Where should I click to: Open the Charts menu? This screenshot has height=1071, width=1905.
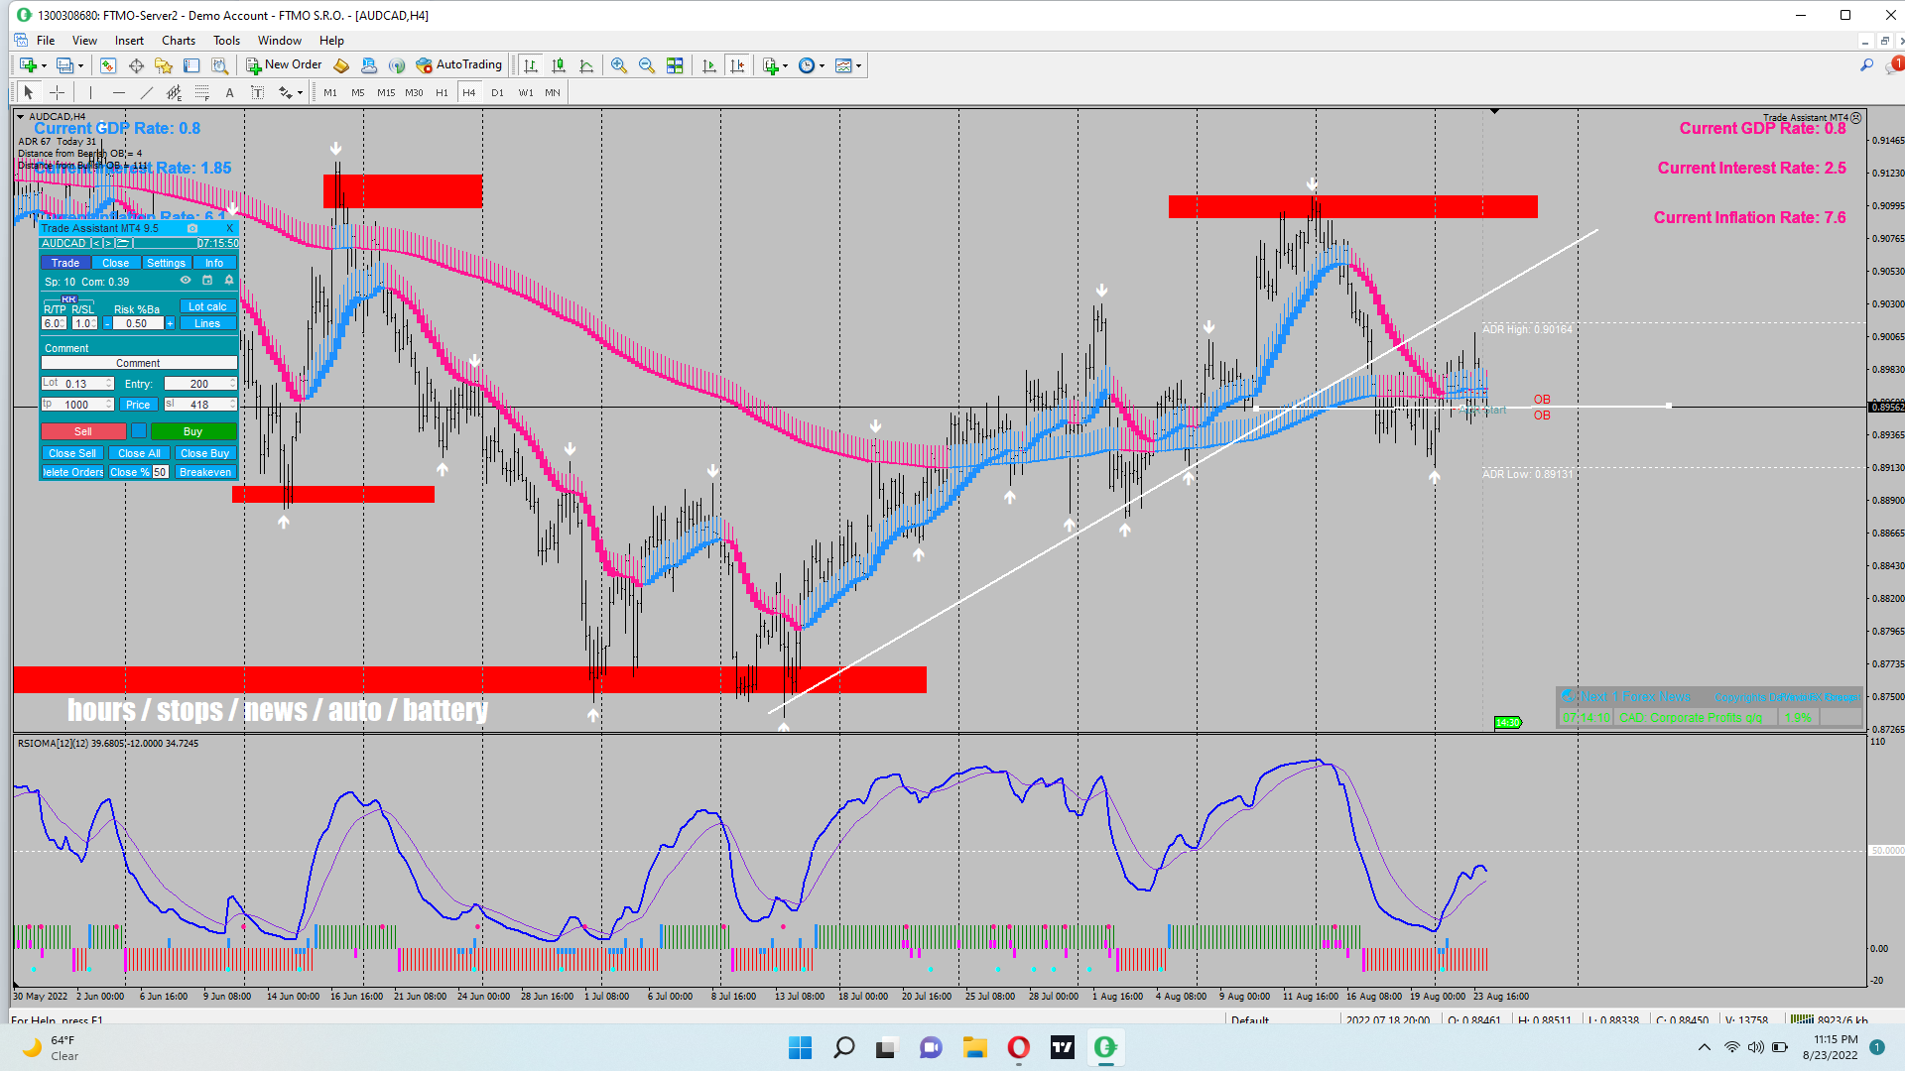(179, 41)
